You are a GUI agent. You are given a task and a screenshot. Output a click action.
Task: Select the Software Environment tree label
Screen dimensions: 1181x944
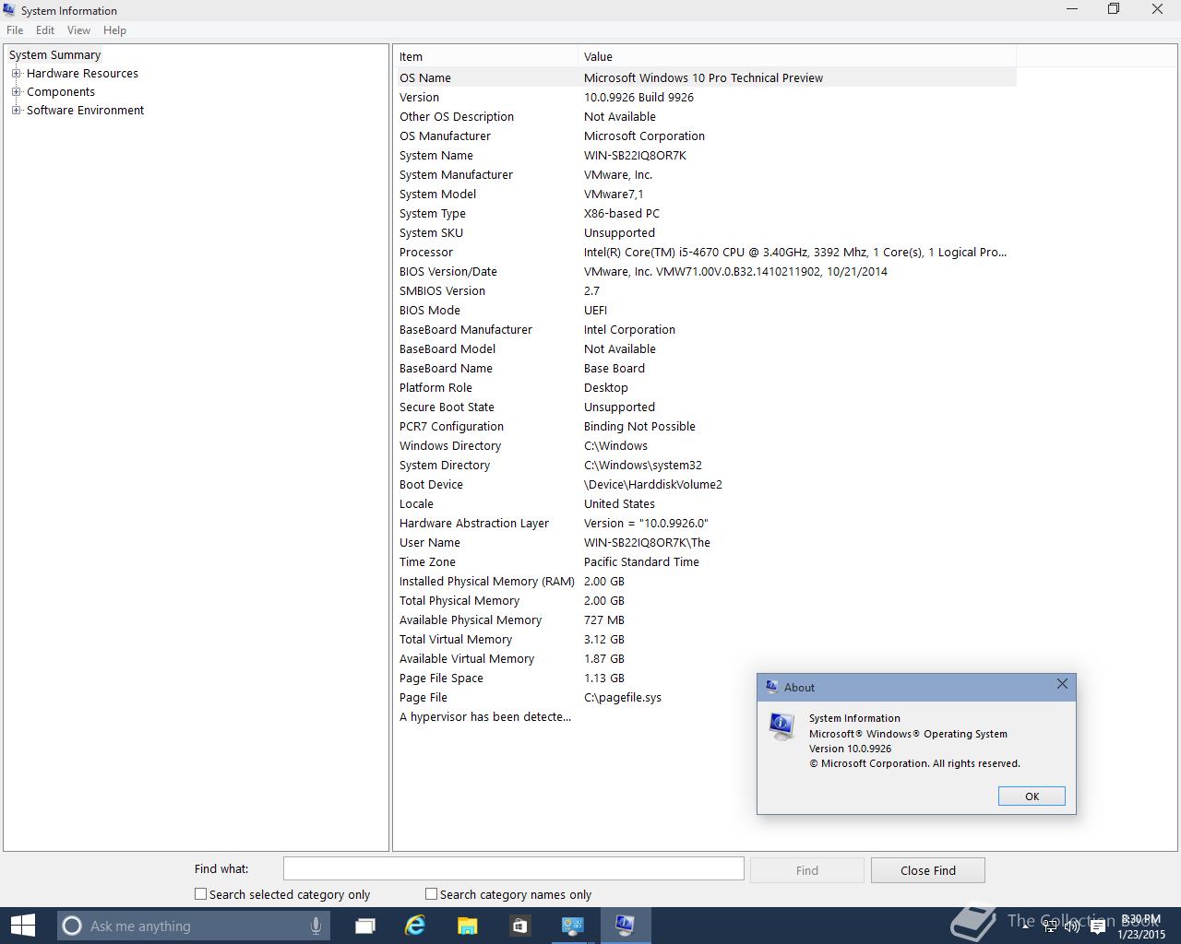pos(85,110)
